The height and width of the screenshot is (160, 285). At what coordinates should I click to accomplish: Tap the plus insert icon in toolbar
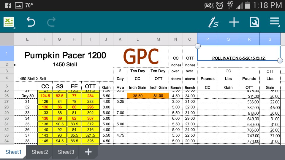[234, 22]
